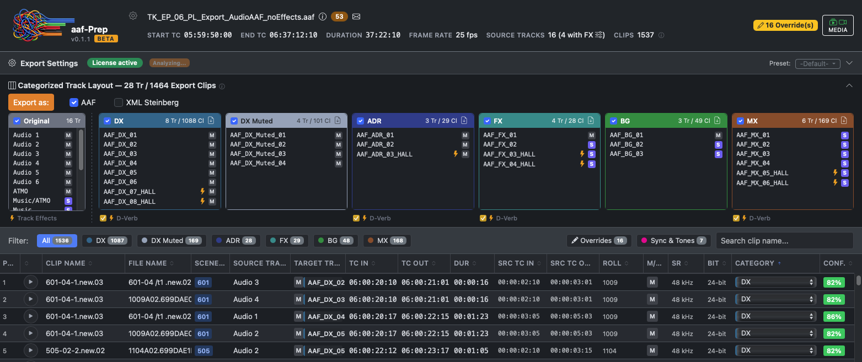
Task: Open the settings gear next to the file name
Action: 133,16
